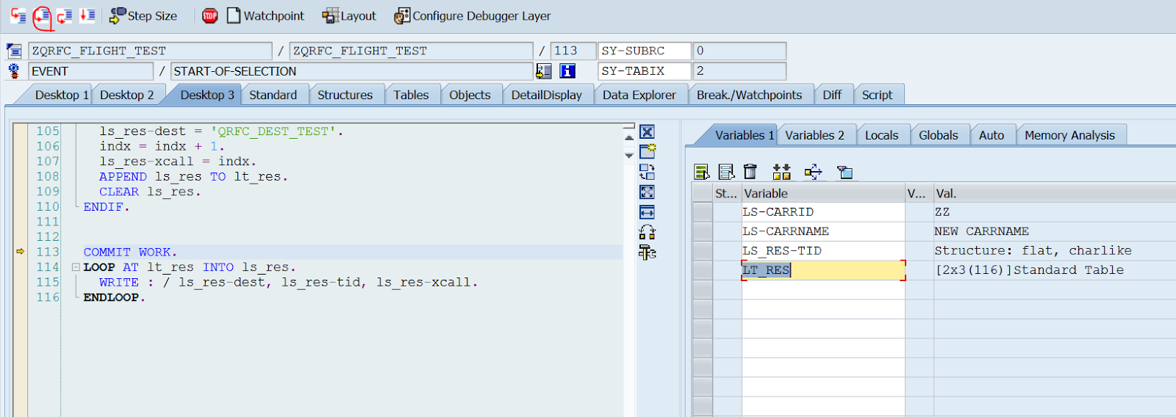
Task: Click the COMMIT WORK statement line
Action: 130,252
